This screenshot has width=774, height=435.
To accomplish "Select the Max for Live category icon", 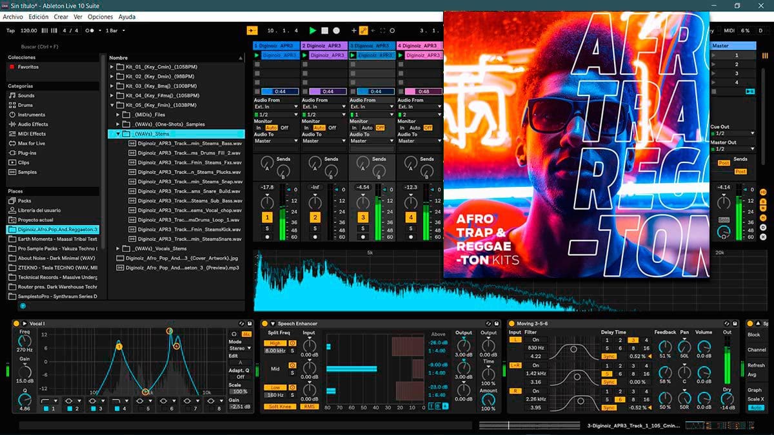I will pos(12,144).
